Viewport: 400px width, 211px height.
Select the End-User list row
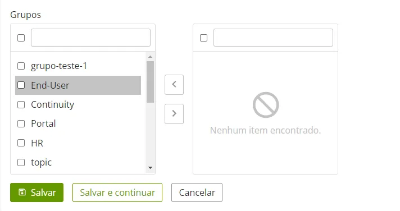(x=78, y=85)
